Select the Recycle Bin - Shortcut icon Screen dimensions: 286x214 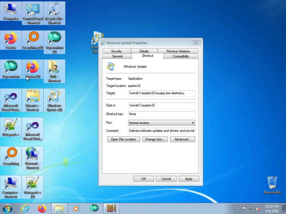coord(54,13)
